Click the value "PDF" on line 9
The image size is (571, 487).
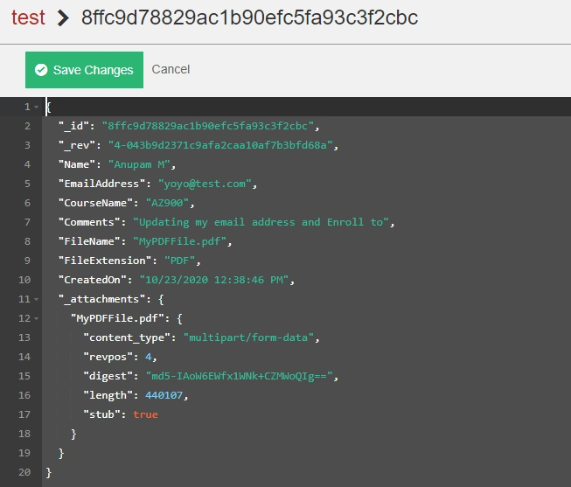point(180,261)
